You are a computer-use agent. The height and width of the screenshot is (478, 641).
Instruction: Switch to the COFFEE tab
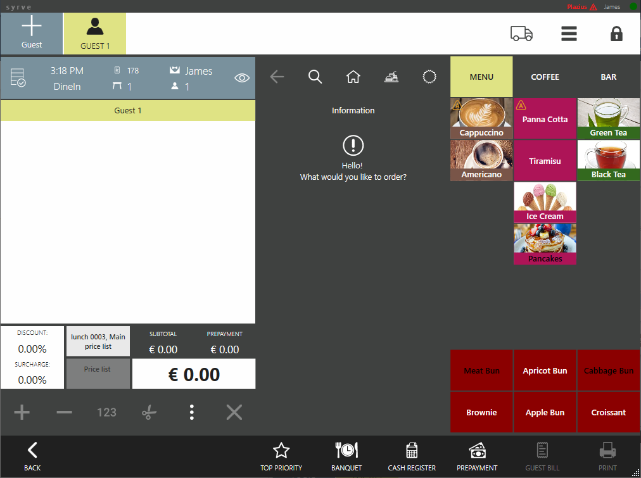click(x=545, y=77)
